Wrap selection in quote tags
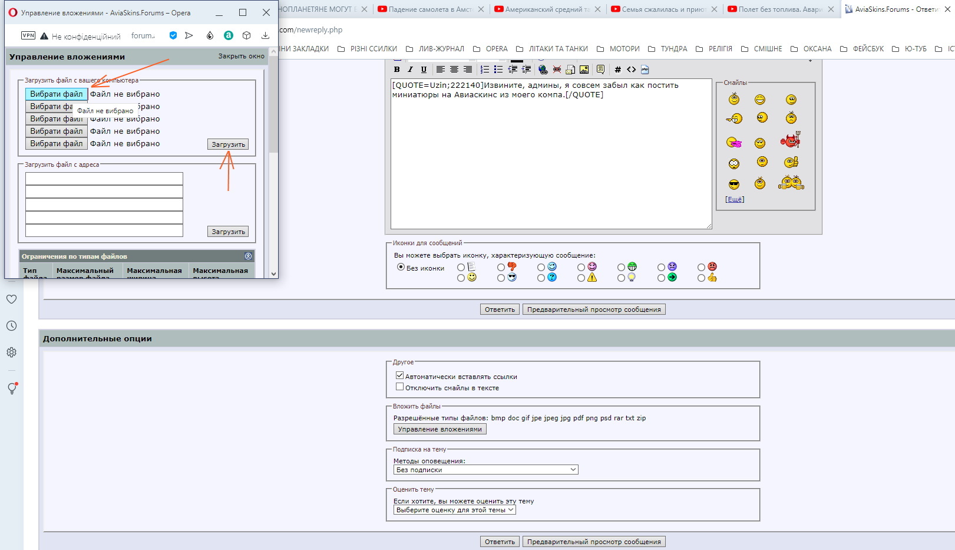This screenshot has width=955, height=550. tap(600, 70)
